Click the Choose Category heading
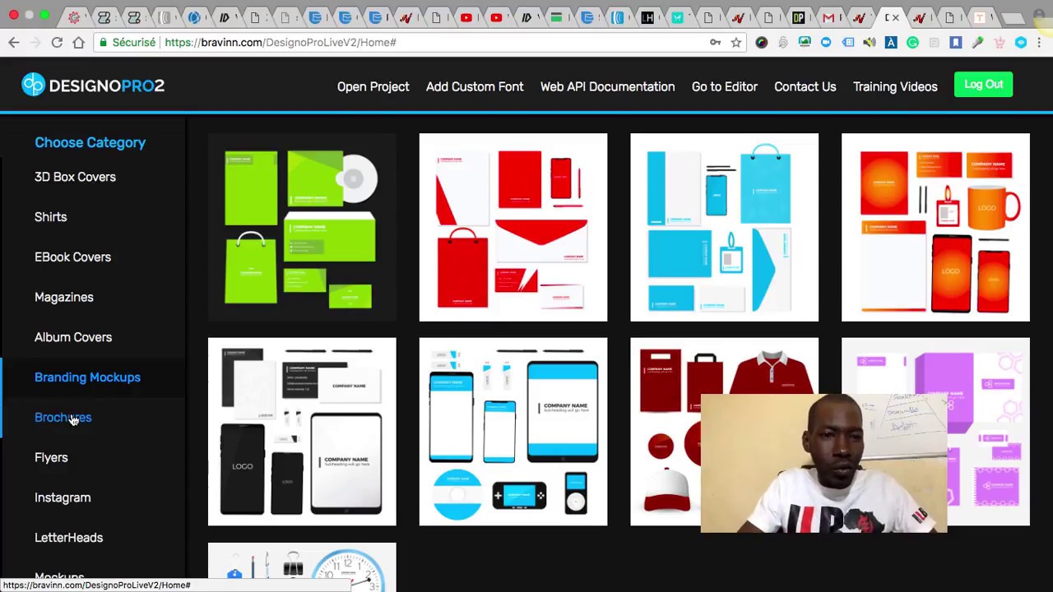 (x=90, y=142)
